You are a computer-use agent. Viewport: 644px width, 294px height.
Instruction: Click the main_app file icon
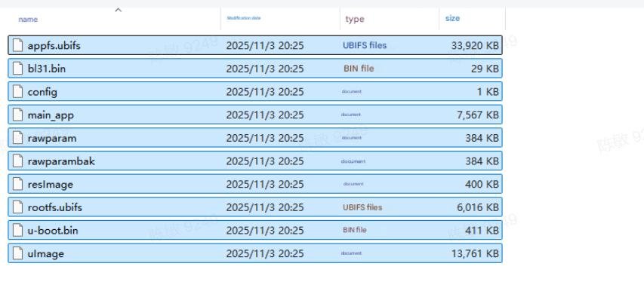coord(17,115)
